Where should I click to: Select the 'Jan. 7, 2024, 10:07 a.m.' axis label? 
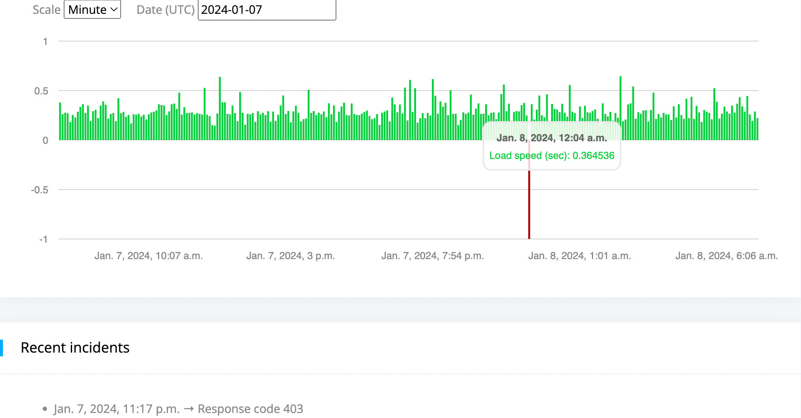(148, 256)
